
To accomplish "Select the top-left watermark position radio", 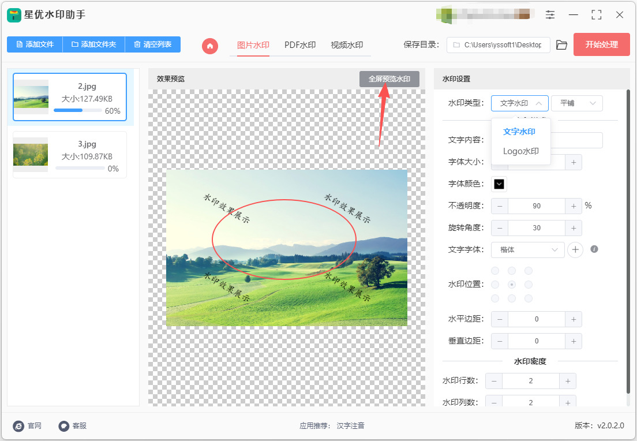I will click(x=495, y=271).
